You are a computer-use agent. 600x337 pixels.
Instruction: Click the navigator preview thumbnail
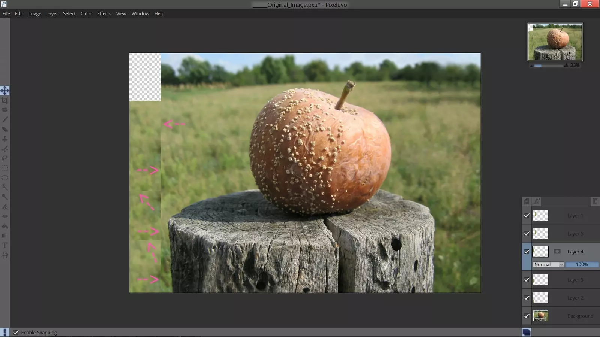(555, 42)
